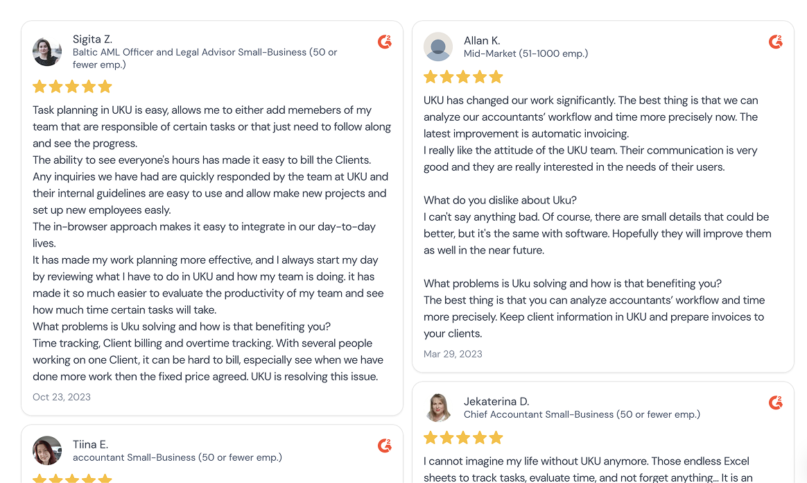This screenshot has height=483, width=807.
Task: Click the five-star rating under Sigita Z.
Action: 72,87
